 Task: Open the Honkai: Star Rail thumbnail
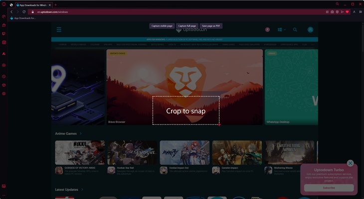pos(132,153)
